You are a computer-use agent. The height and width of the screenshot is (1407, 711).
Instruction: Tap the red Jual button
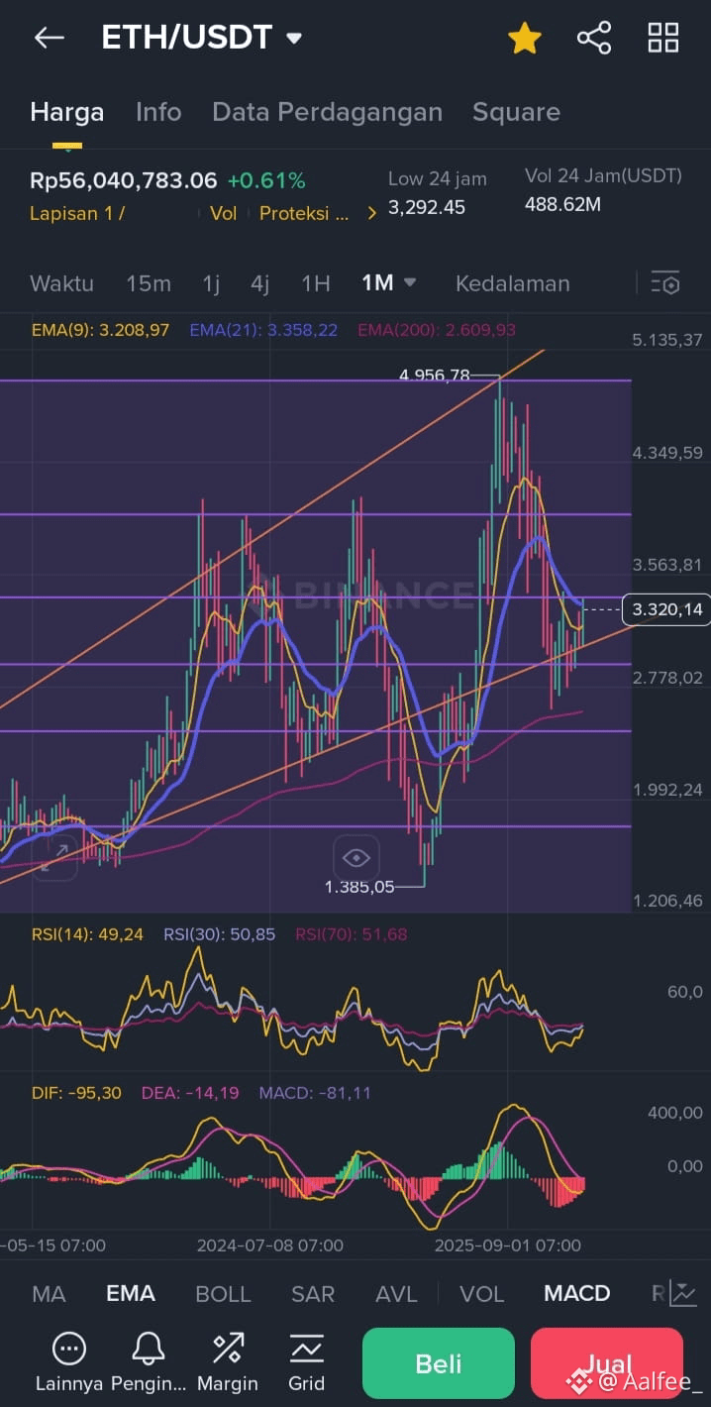[x=607, y=1363]
